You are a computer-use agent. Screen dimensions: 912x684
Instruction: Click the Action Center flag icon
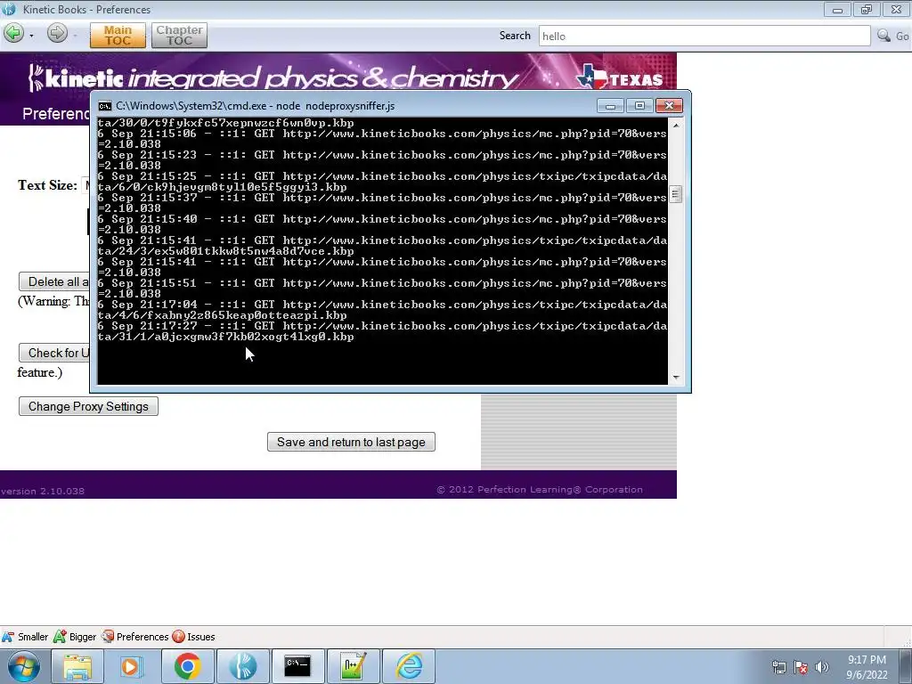click(801, 667)
